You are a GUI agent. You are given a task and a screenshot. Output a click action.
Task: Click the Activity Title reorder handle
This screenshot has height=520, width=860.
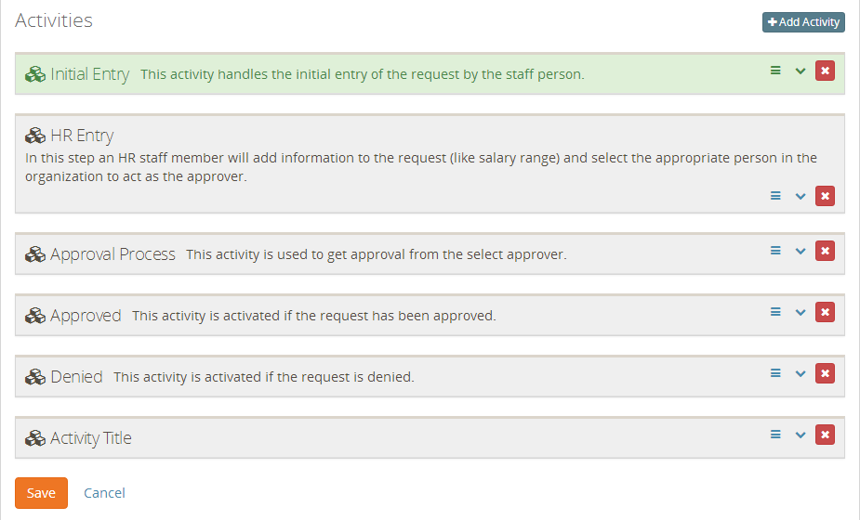pyautogui.click(x=775, y=435)
